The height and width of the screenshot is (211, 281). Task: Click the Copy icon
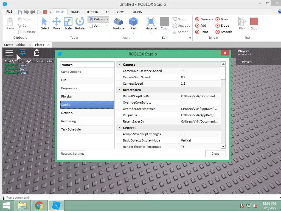coord(19,19)
